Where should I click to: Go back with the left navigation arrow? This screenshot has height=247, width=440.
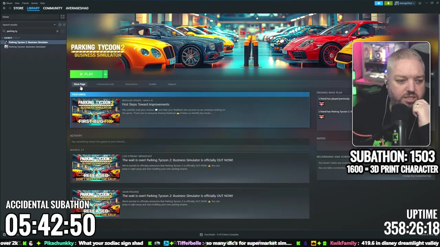click(x=4, y=8)
